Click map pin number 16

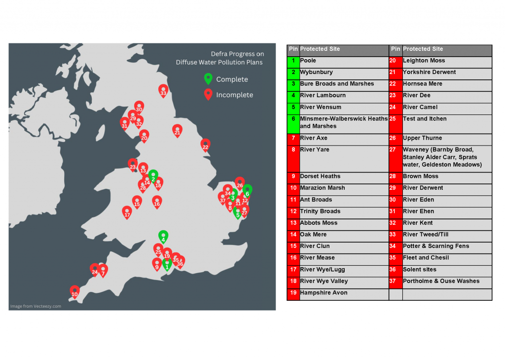coord(157,202)
